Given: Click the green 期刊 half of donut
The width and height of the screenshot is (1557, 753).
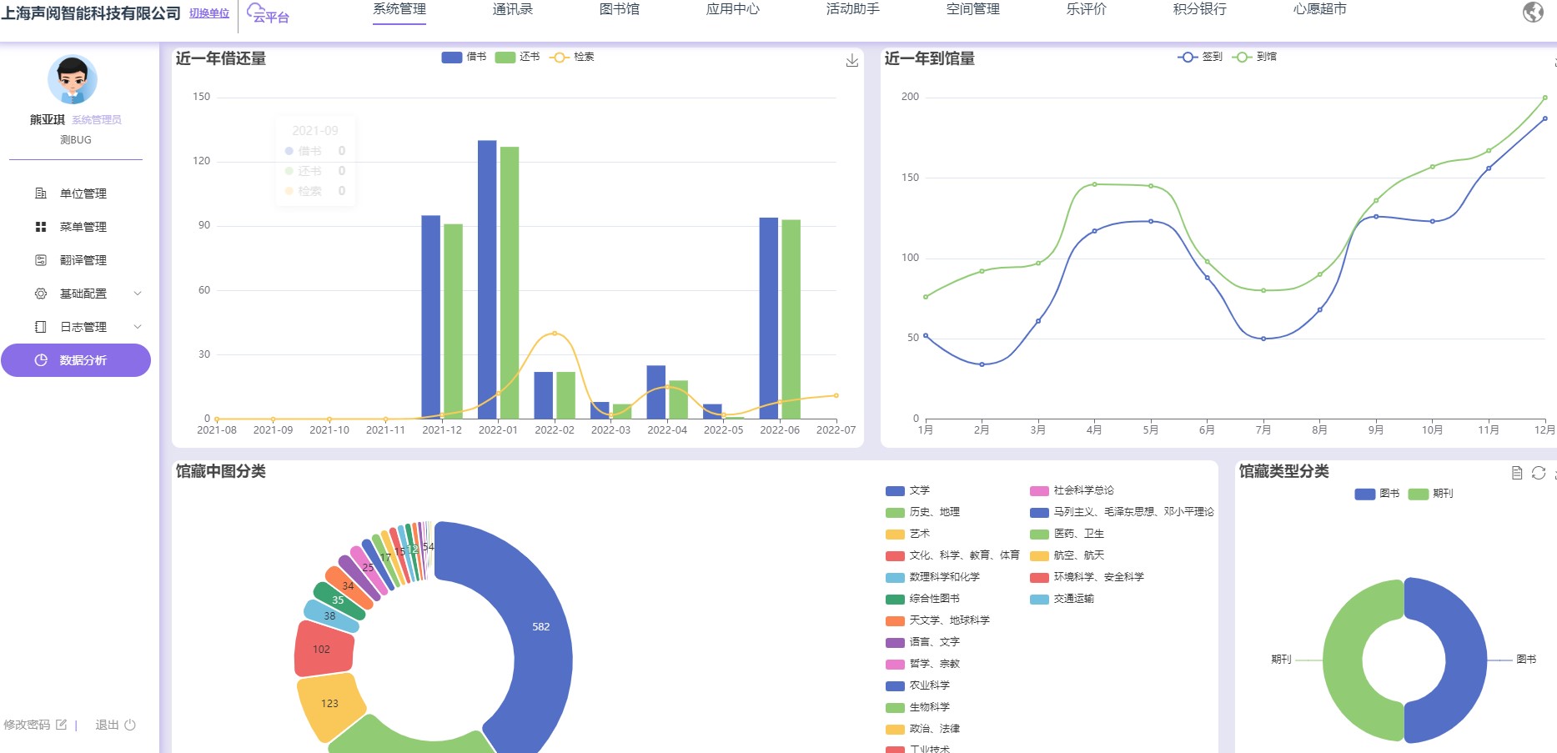Looking at the screenshot, I should tap(1344, 660).
